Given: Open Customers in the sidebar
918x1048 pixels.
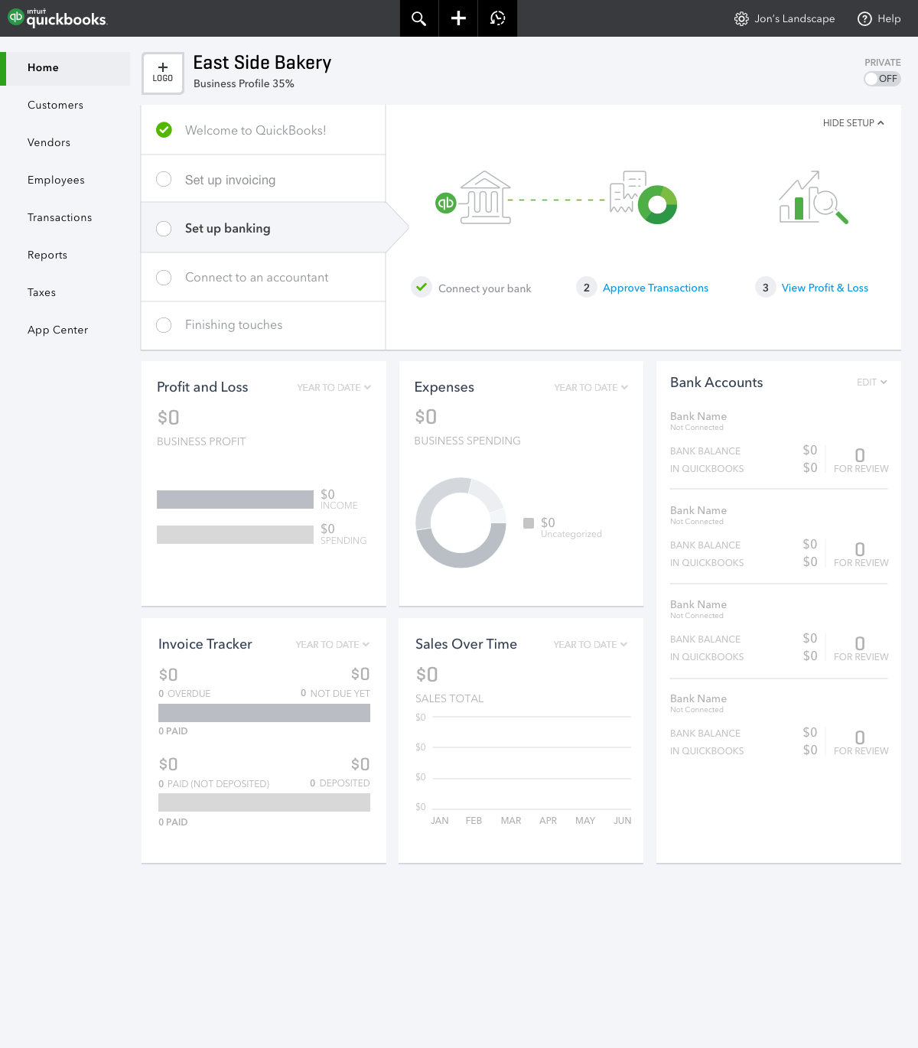Looking at the screenshot, I should [55, 105].
